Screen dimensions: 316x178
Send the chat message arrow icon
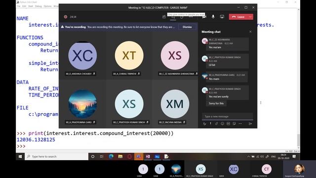pos(250,124)
